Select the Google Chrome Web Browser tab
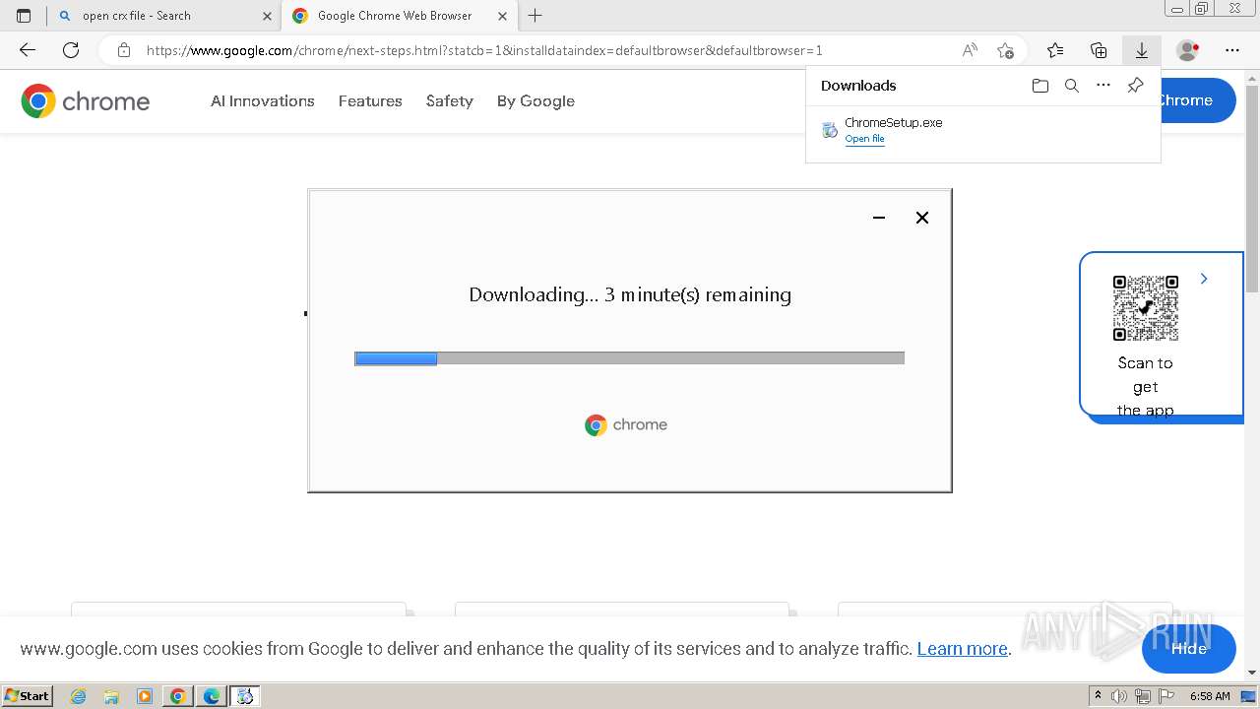Viewport: 1260px width, 709px height. [x=399, y=16]
